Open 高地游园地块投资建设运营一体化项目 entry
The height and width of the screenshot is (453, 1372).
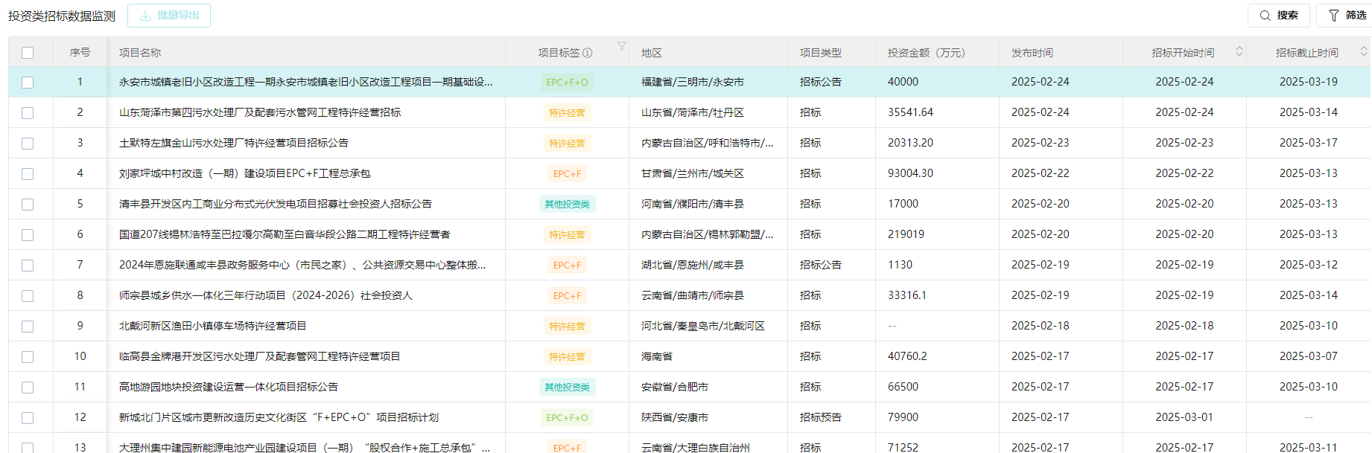click(229, 387)
